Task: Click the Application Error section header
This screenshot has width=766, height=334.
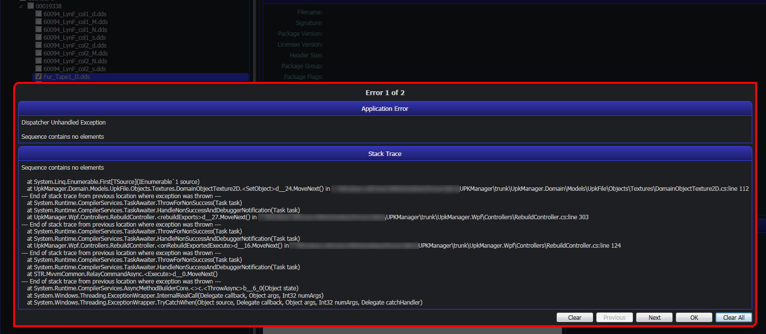Action: pos(385,108)
